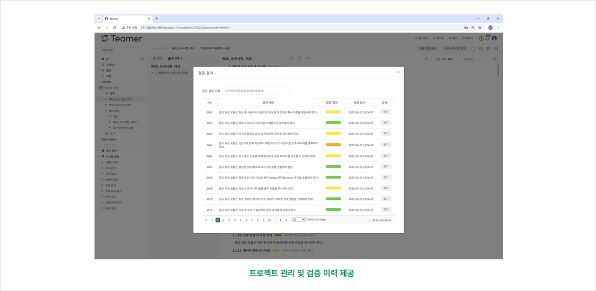Click 요구사항 검증 결과 button
This screenshot has height=291, width=596.
tap(455, 48)
